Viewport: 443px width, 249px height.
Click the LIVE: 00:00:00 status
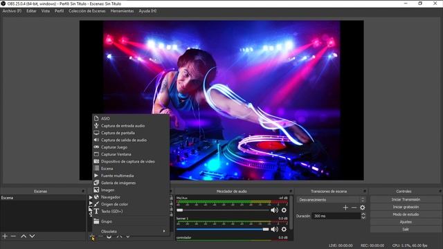tap(341, 246)
